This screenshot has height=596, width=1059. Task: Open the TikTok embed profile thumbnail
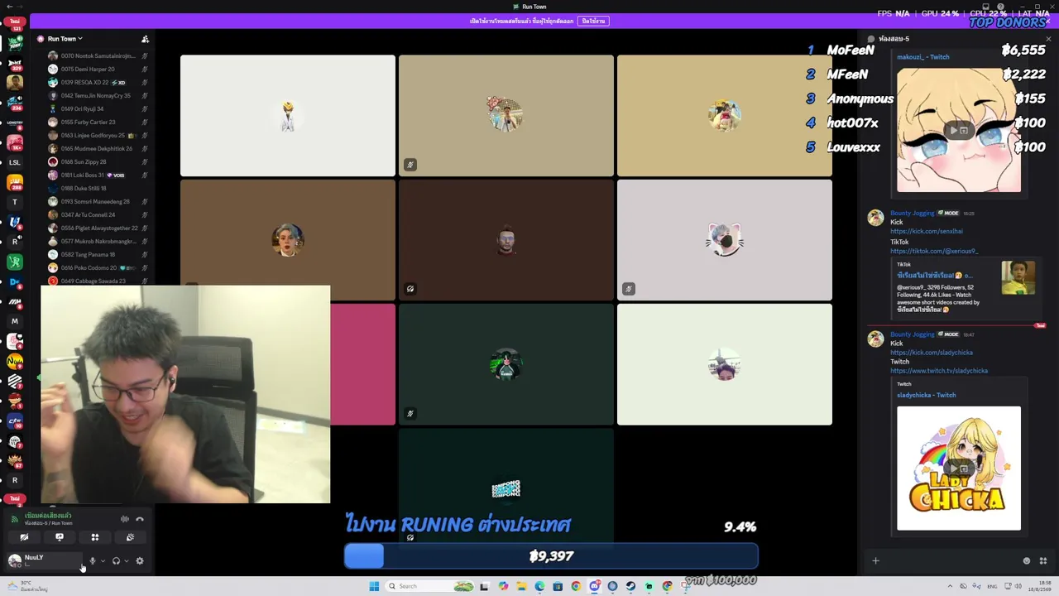click(1018, 278)
